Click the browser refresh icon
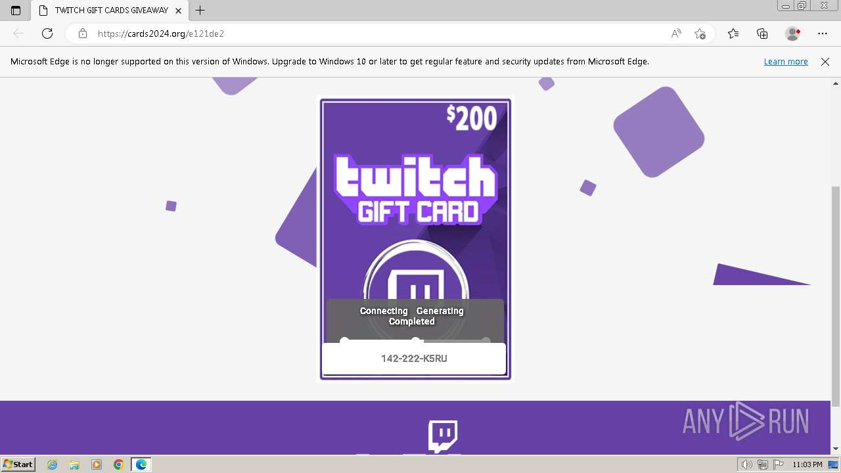This screenshot has height=473, width=841. [x=47, y=34]
